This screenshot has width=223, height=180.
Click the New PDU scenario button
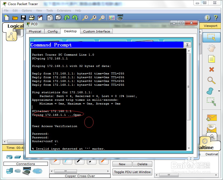pyautogui.click(x=122, y=164)
